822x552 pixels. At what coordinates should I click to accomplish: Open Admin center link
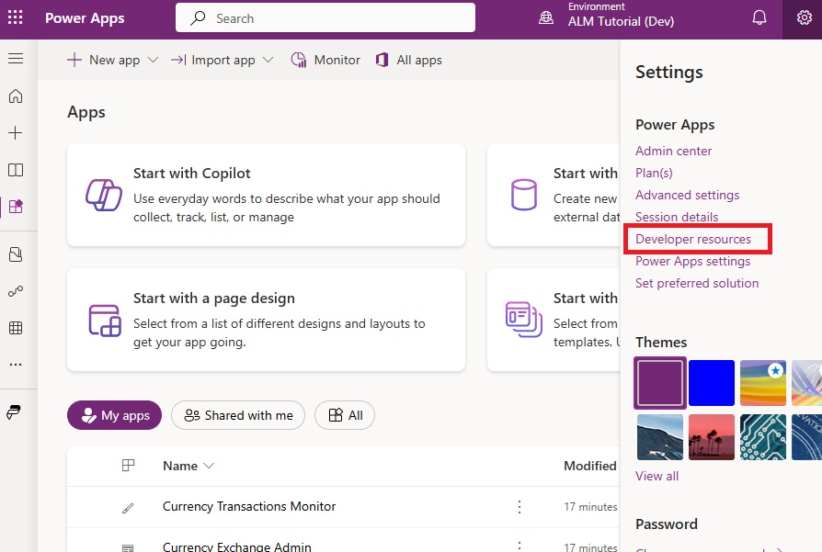(673, 151)
